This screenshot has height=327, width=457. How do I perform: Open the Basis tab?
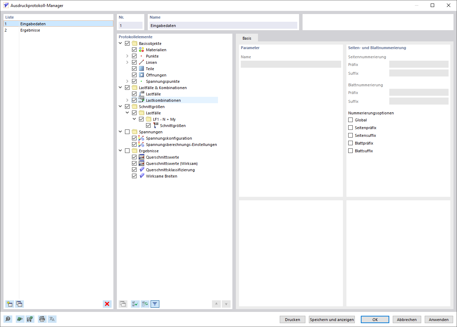tap(247, 38)
